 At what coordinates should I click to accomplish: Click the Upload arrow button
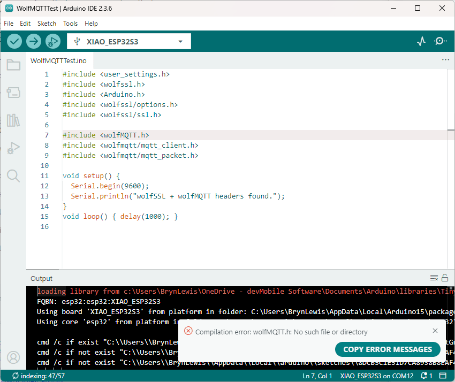click(34, 41)
